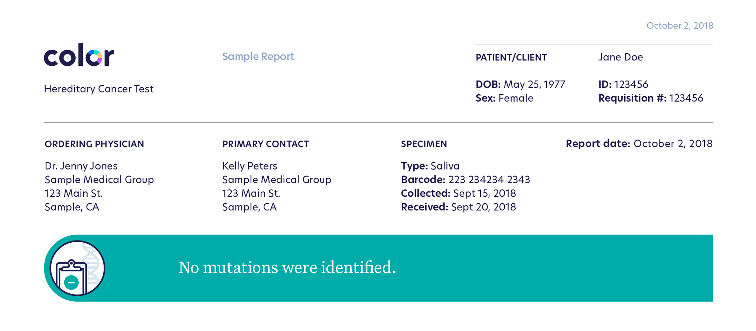The image size is (756, 331).
Task: Click the Sex: Female field
Action: [x=504, y=98]
